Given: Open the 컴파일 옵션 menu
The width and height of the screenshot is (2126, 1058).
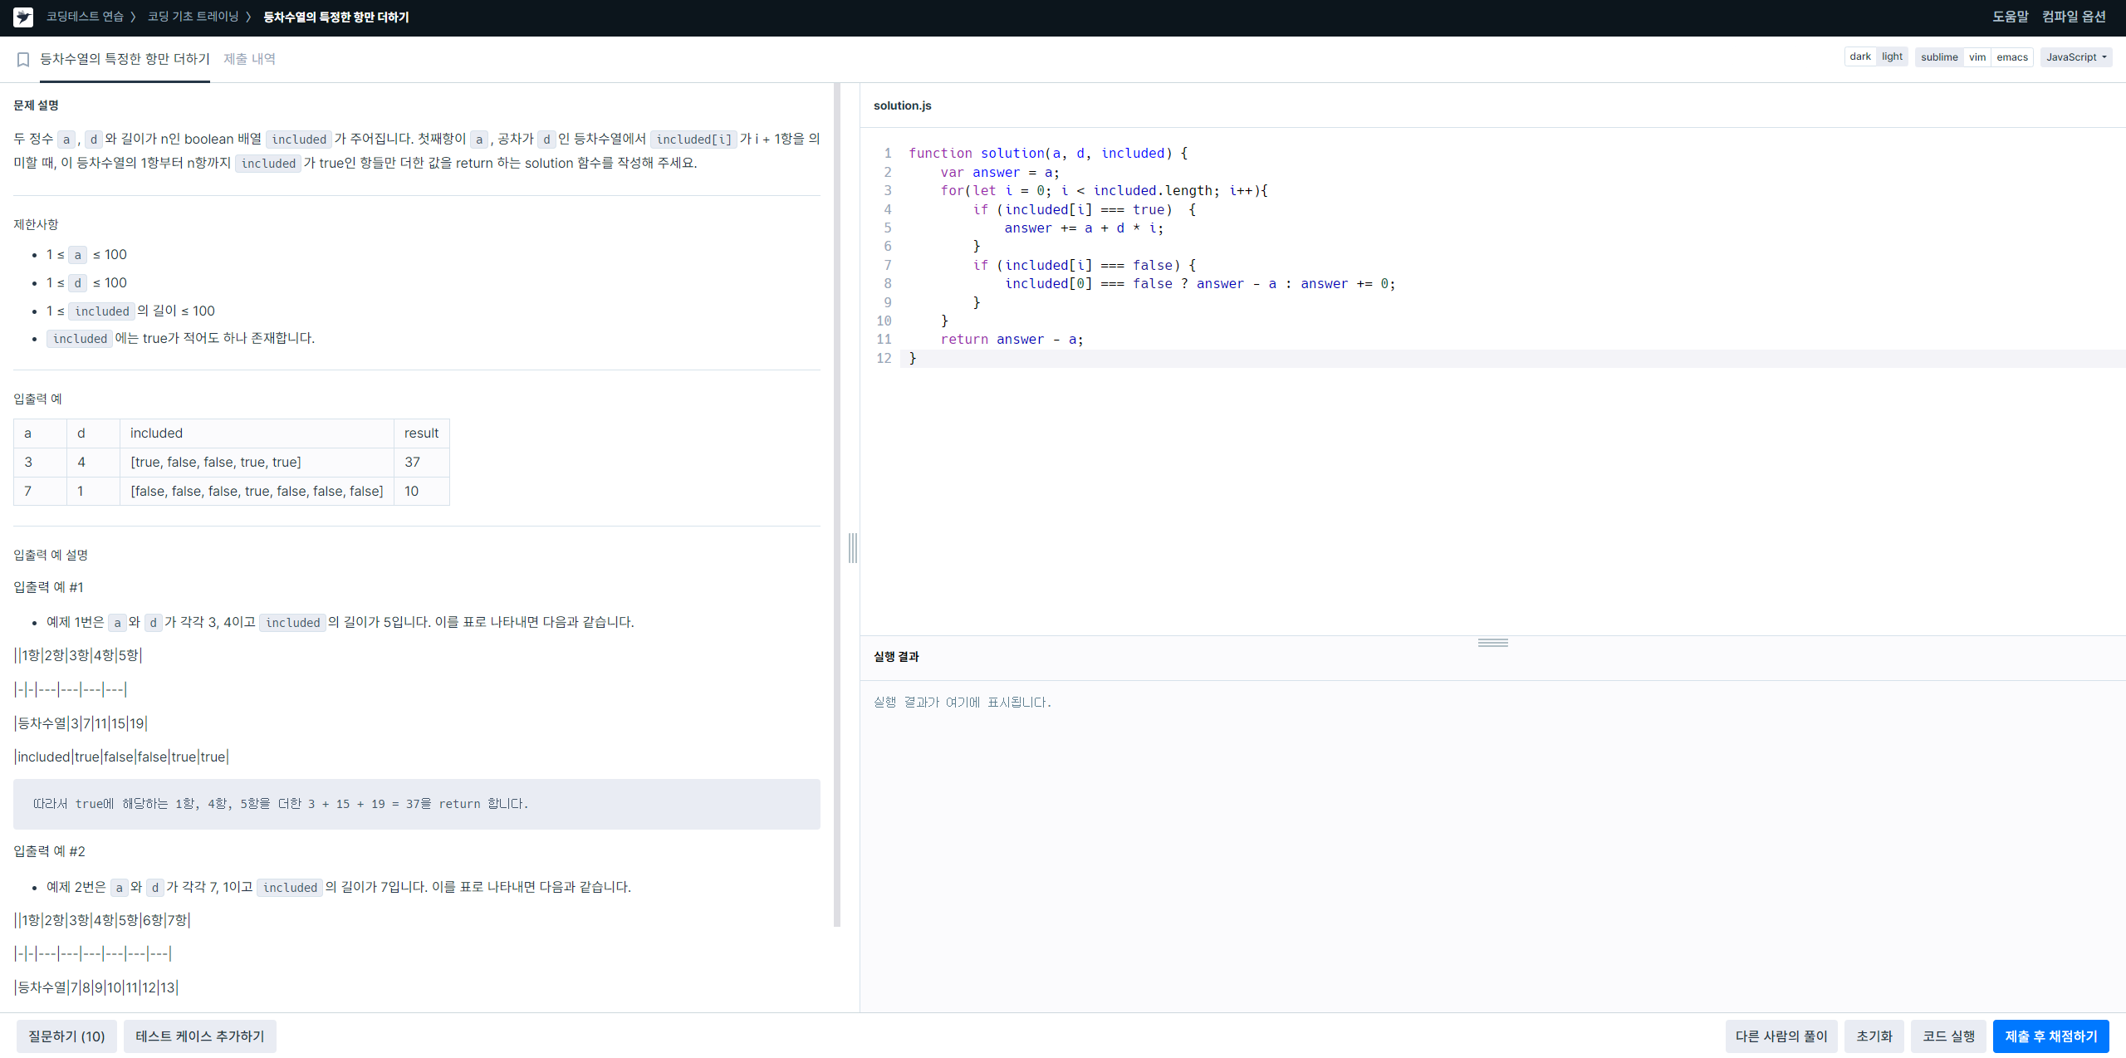Looking at the screenshot, I should tap(2074, 17).
